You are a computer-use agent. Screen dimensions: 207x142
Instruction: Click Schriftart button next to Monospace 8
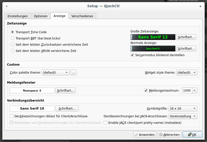[66, 91]
